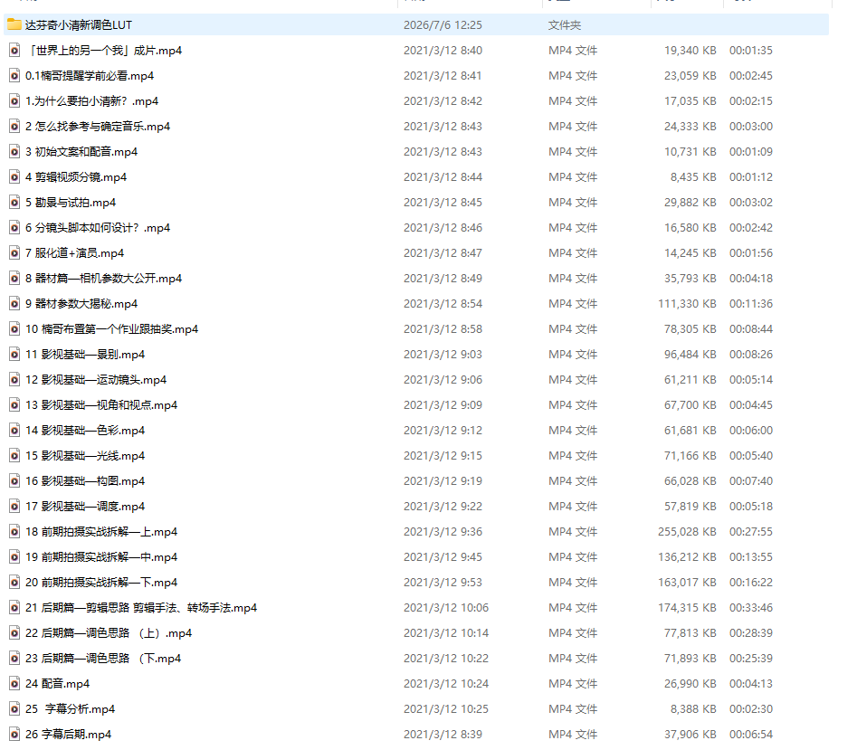Click the 255,028 KB size entry

(x=687, y=532)
